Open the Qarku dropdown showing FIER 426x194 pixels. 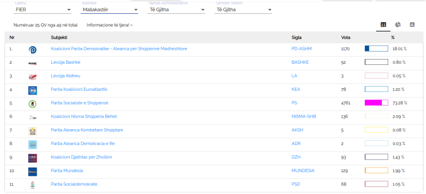[43, 10]
